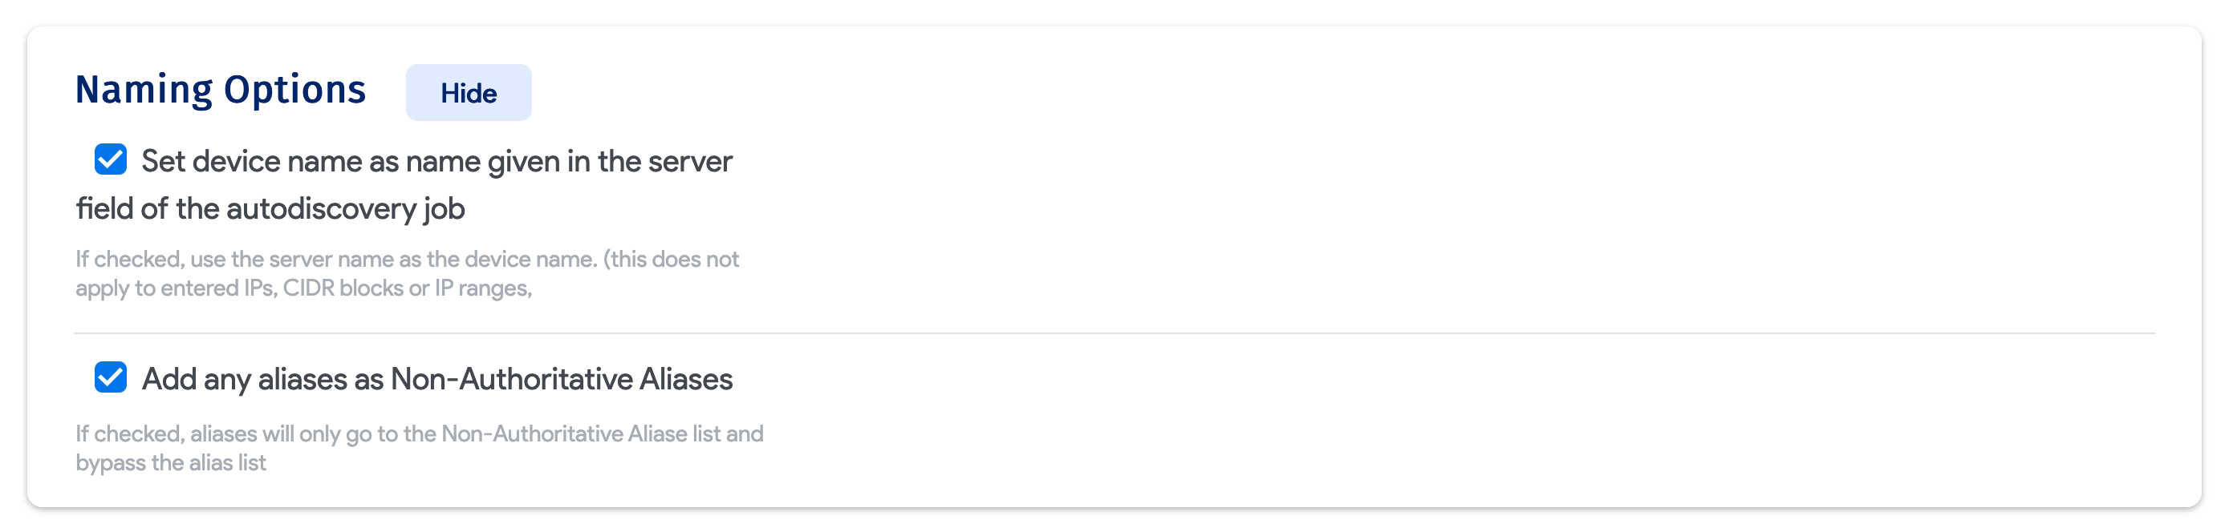This screenshot has width=2229, height=524.
Task: Click the white checkmark of the device name checkbox
Action: point(111,159)
